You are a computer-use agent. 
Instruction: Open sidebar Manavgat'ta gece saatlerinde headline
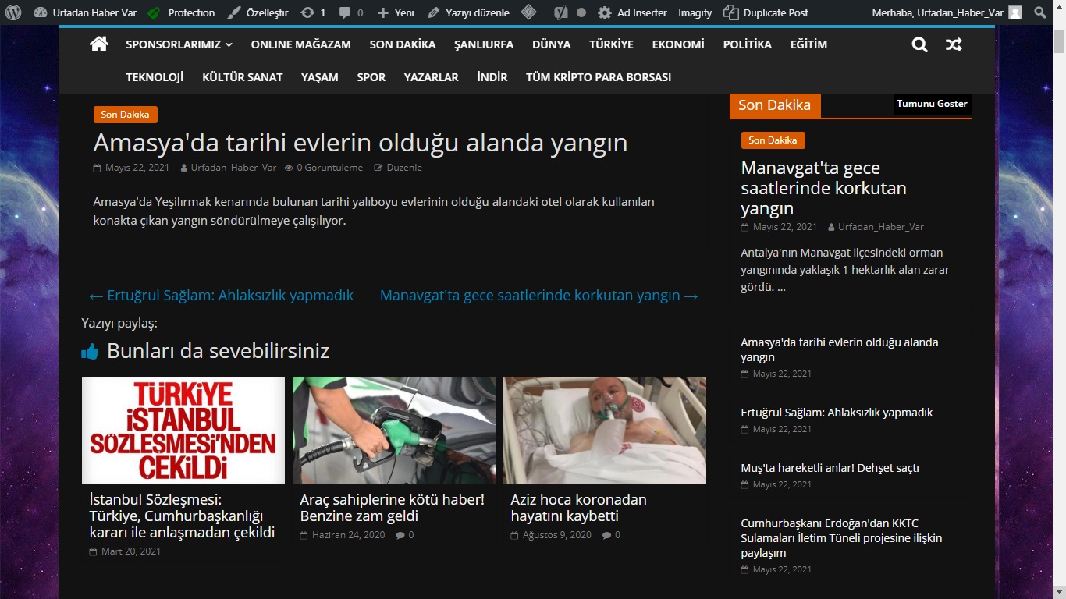824,188
